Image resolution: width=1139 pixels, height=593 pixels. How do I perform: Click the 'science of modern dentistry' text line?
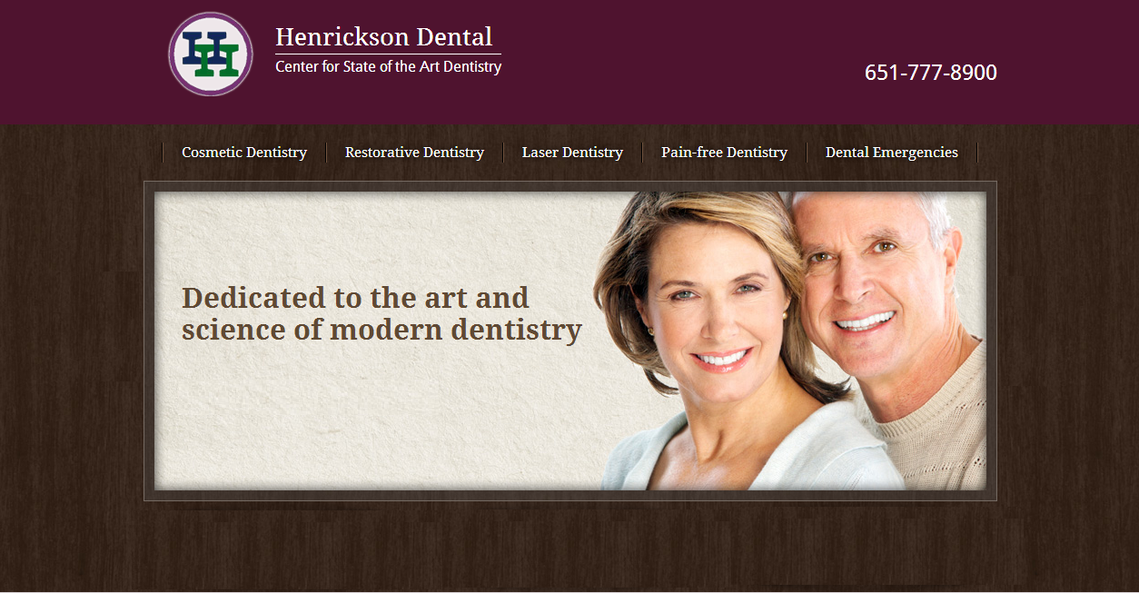(x=381, y=330)
